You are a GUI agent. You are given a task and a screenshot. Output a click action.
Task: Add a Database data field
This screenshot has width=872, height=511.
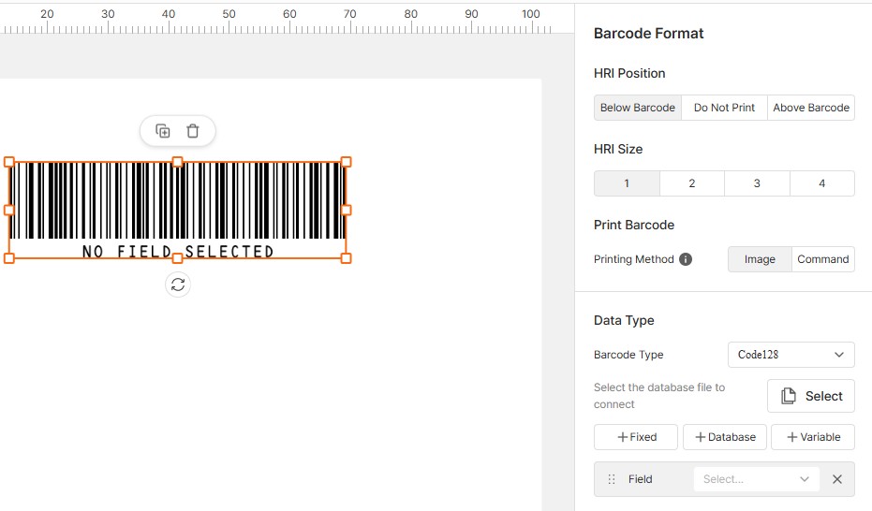coord(725,437)
